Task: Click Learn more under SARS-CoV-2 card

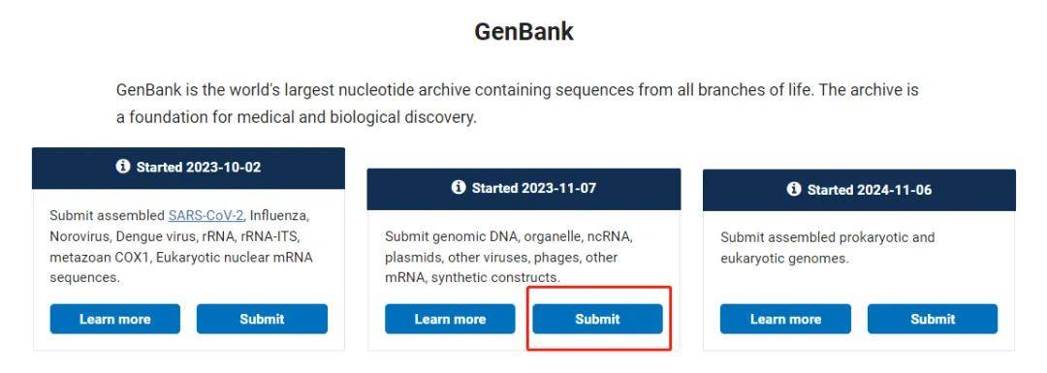Action: coord(114,319)
